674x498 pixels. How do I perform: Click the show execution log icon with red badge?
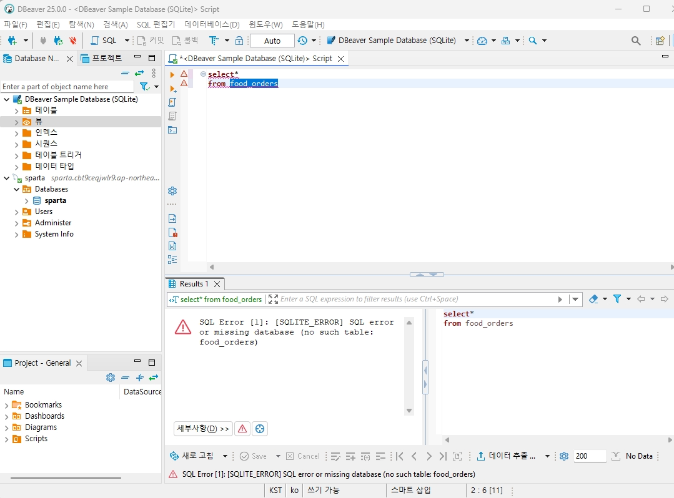click(172, 232)
